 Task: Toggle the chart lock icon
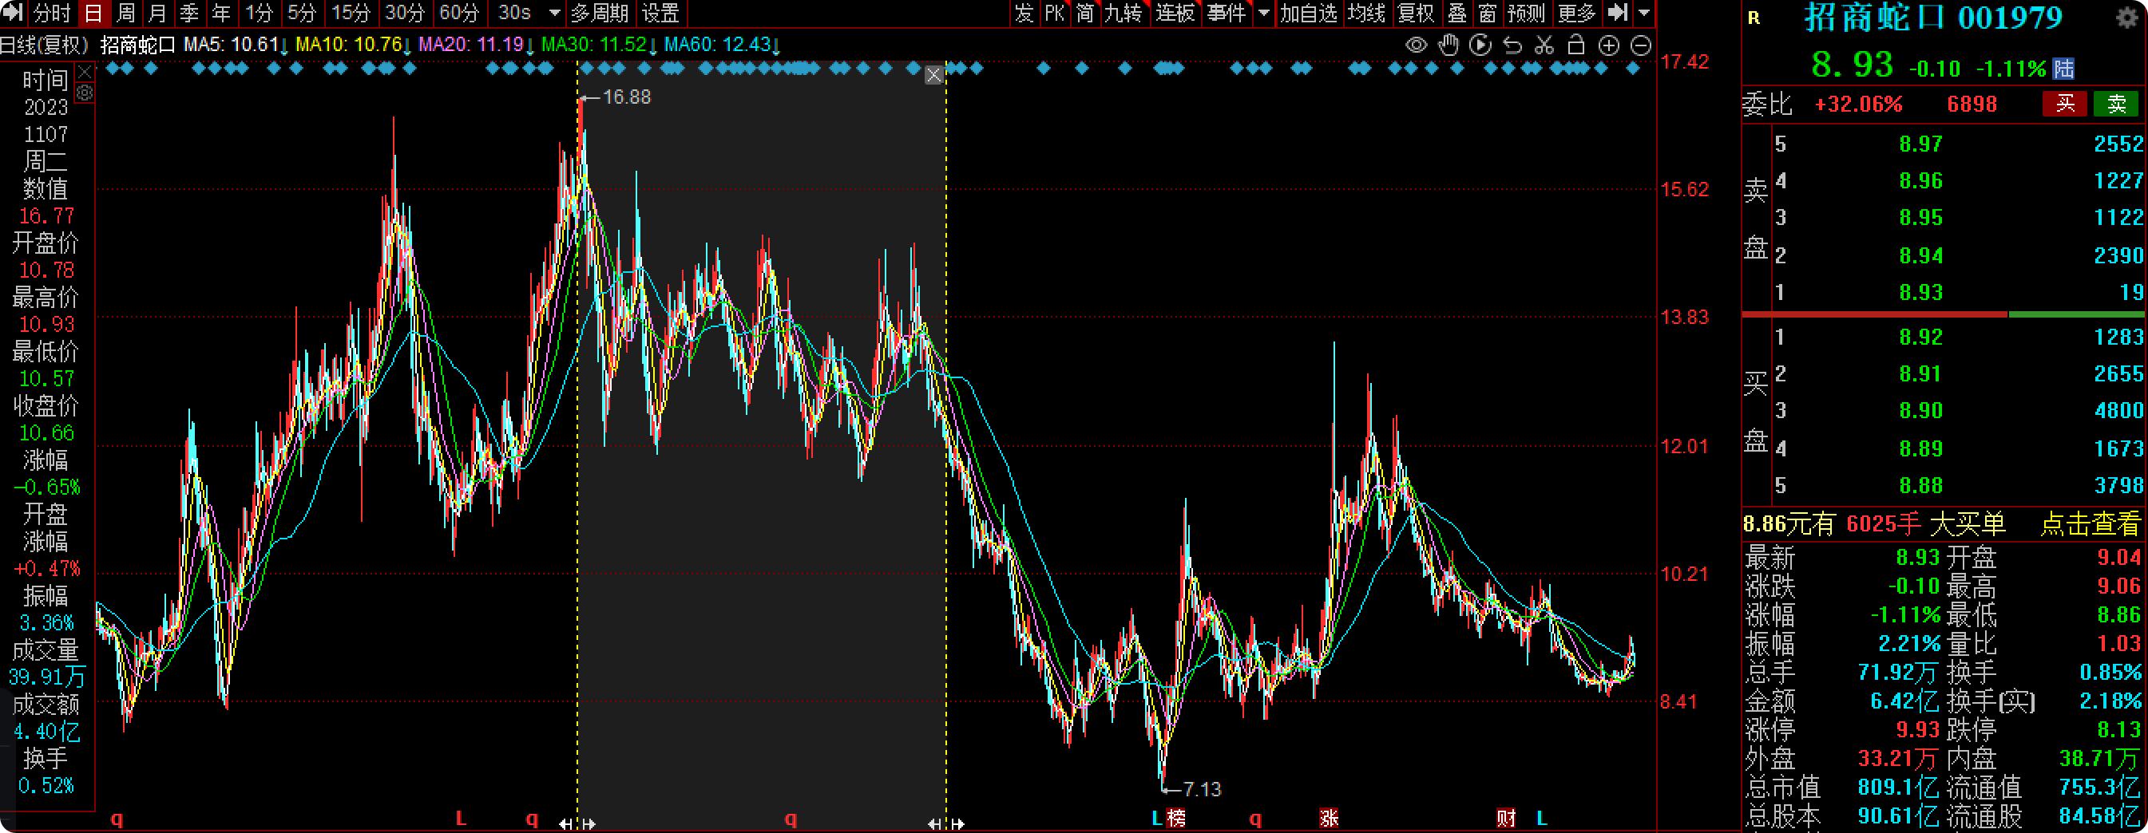[x=1576, y=45]
